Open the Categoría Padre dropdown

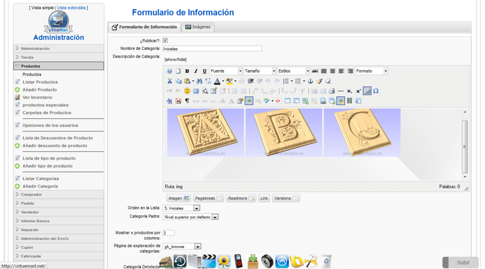(x=190, y=217)
